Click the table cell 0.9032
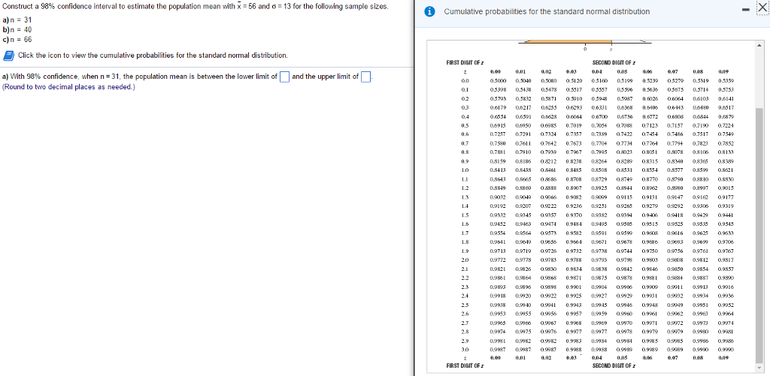 click(x=498, y=197)
